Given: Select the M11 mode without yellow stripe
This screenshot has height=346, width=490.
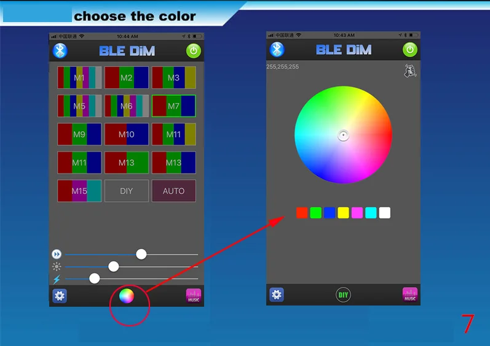Looking at the screenshot, I should [79, 163].
